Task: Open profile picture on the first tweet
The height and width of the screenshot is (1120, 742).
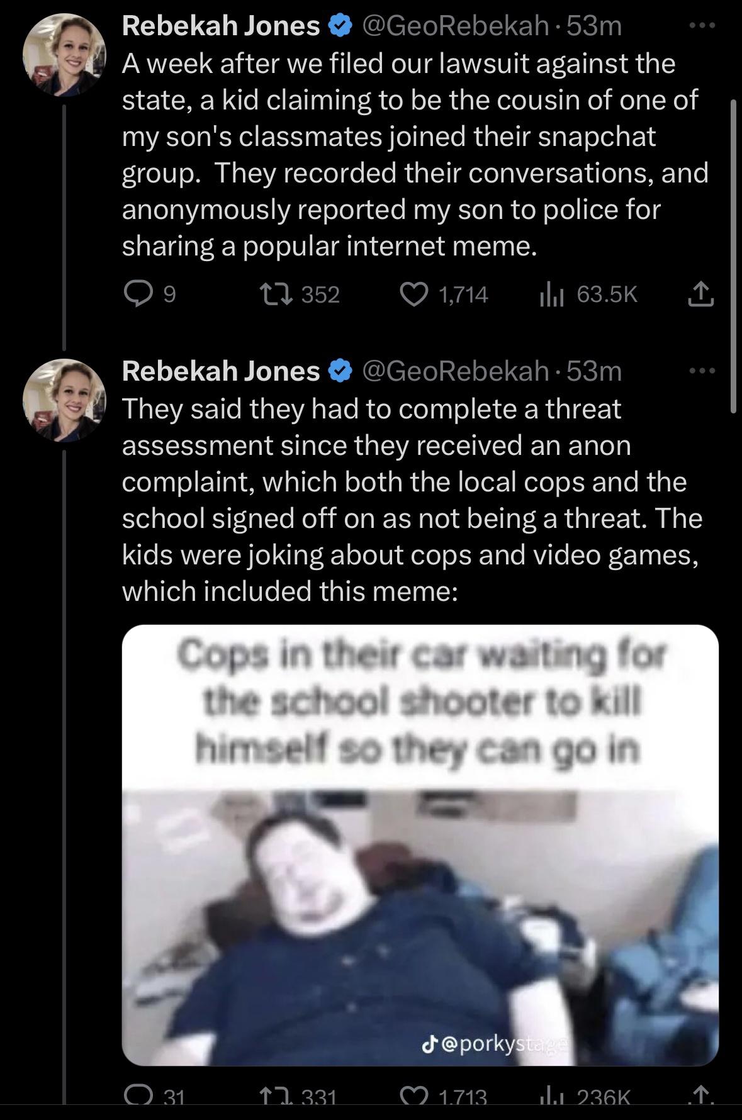Action: tap(64, 55)
